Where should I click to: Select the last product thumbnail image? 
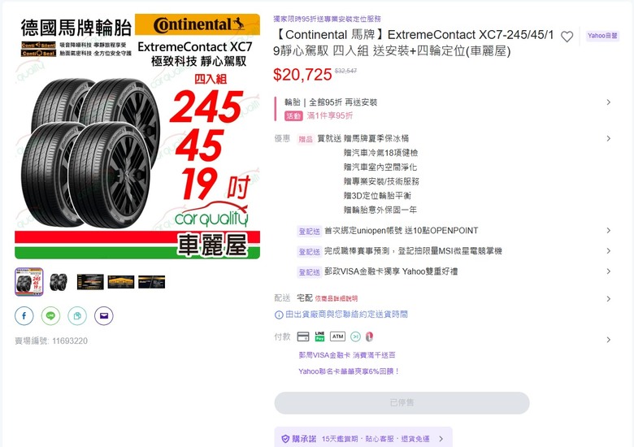click(152, 282)
